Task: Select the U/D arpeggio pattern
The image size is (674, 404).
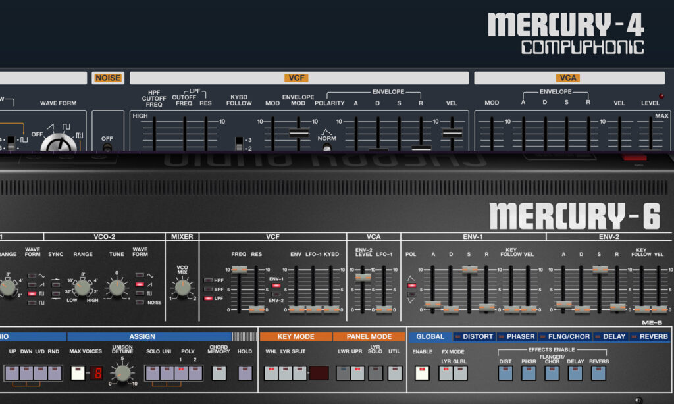Action: point(40,373)
